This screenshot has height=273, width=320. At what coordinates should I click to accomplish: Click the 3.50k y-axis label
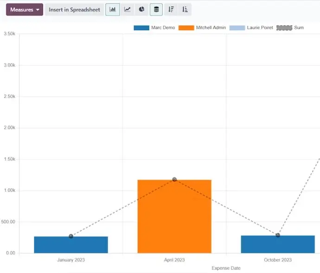point(9,34)
